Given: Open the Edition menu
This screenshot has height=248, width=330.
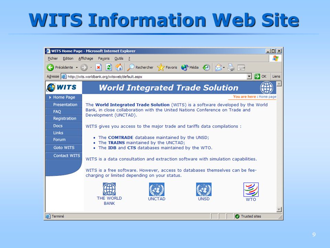Looking at the screenshot, I should coord(68,59).
